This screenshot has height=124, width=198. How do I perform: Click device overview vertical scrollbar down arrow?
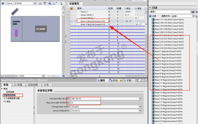point(146,73)
